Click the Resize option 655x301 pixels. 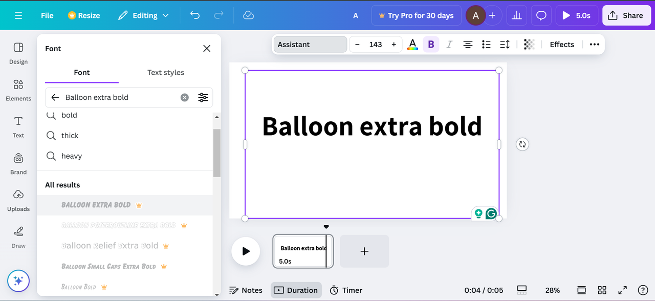(84, 15)
